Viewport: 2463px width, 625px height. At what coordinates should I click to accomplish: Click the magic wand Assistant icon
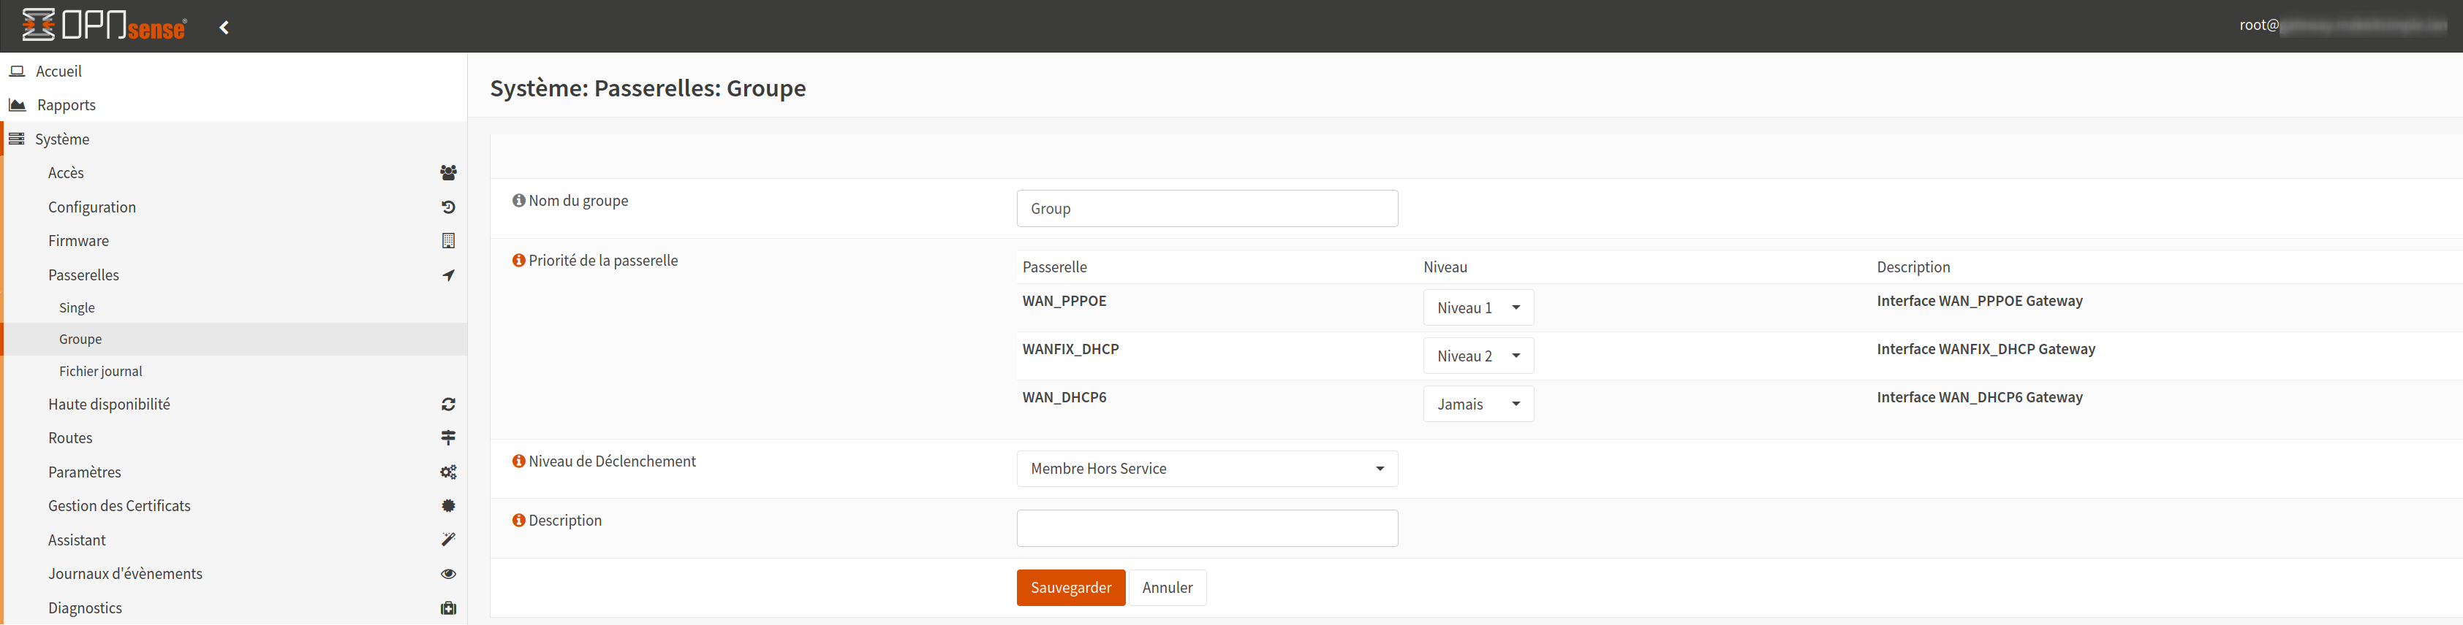(447, 540)
